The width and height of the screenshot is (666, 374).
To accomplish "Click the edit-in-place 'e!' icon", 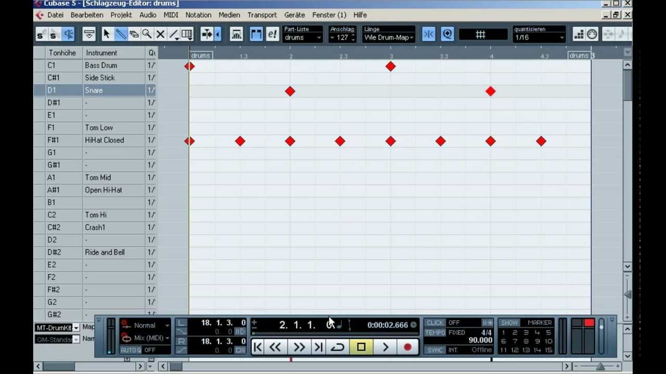I will tap(272, 34).
